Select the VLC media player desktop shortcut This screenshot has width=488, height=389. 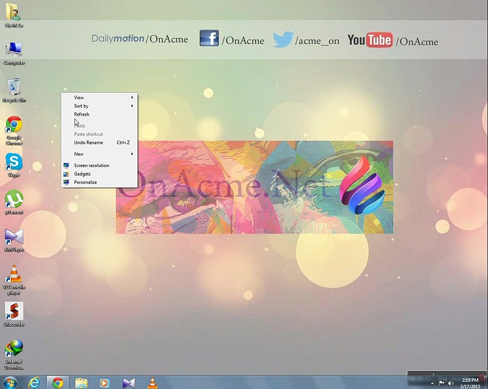click(14, 280)
